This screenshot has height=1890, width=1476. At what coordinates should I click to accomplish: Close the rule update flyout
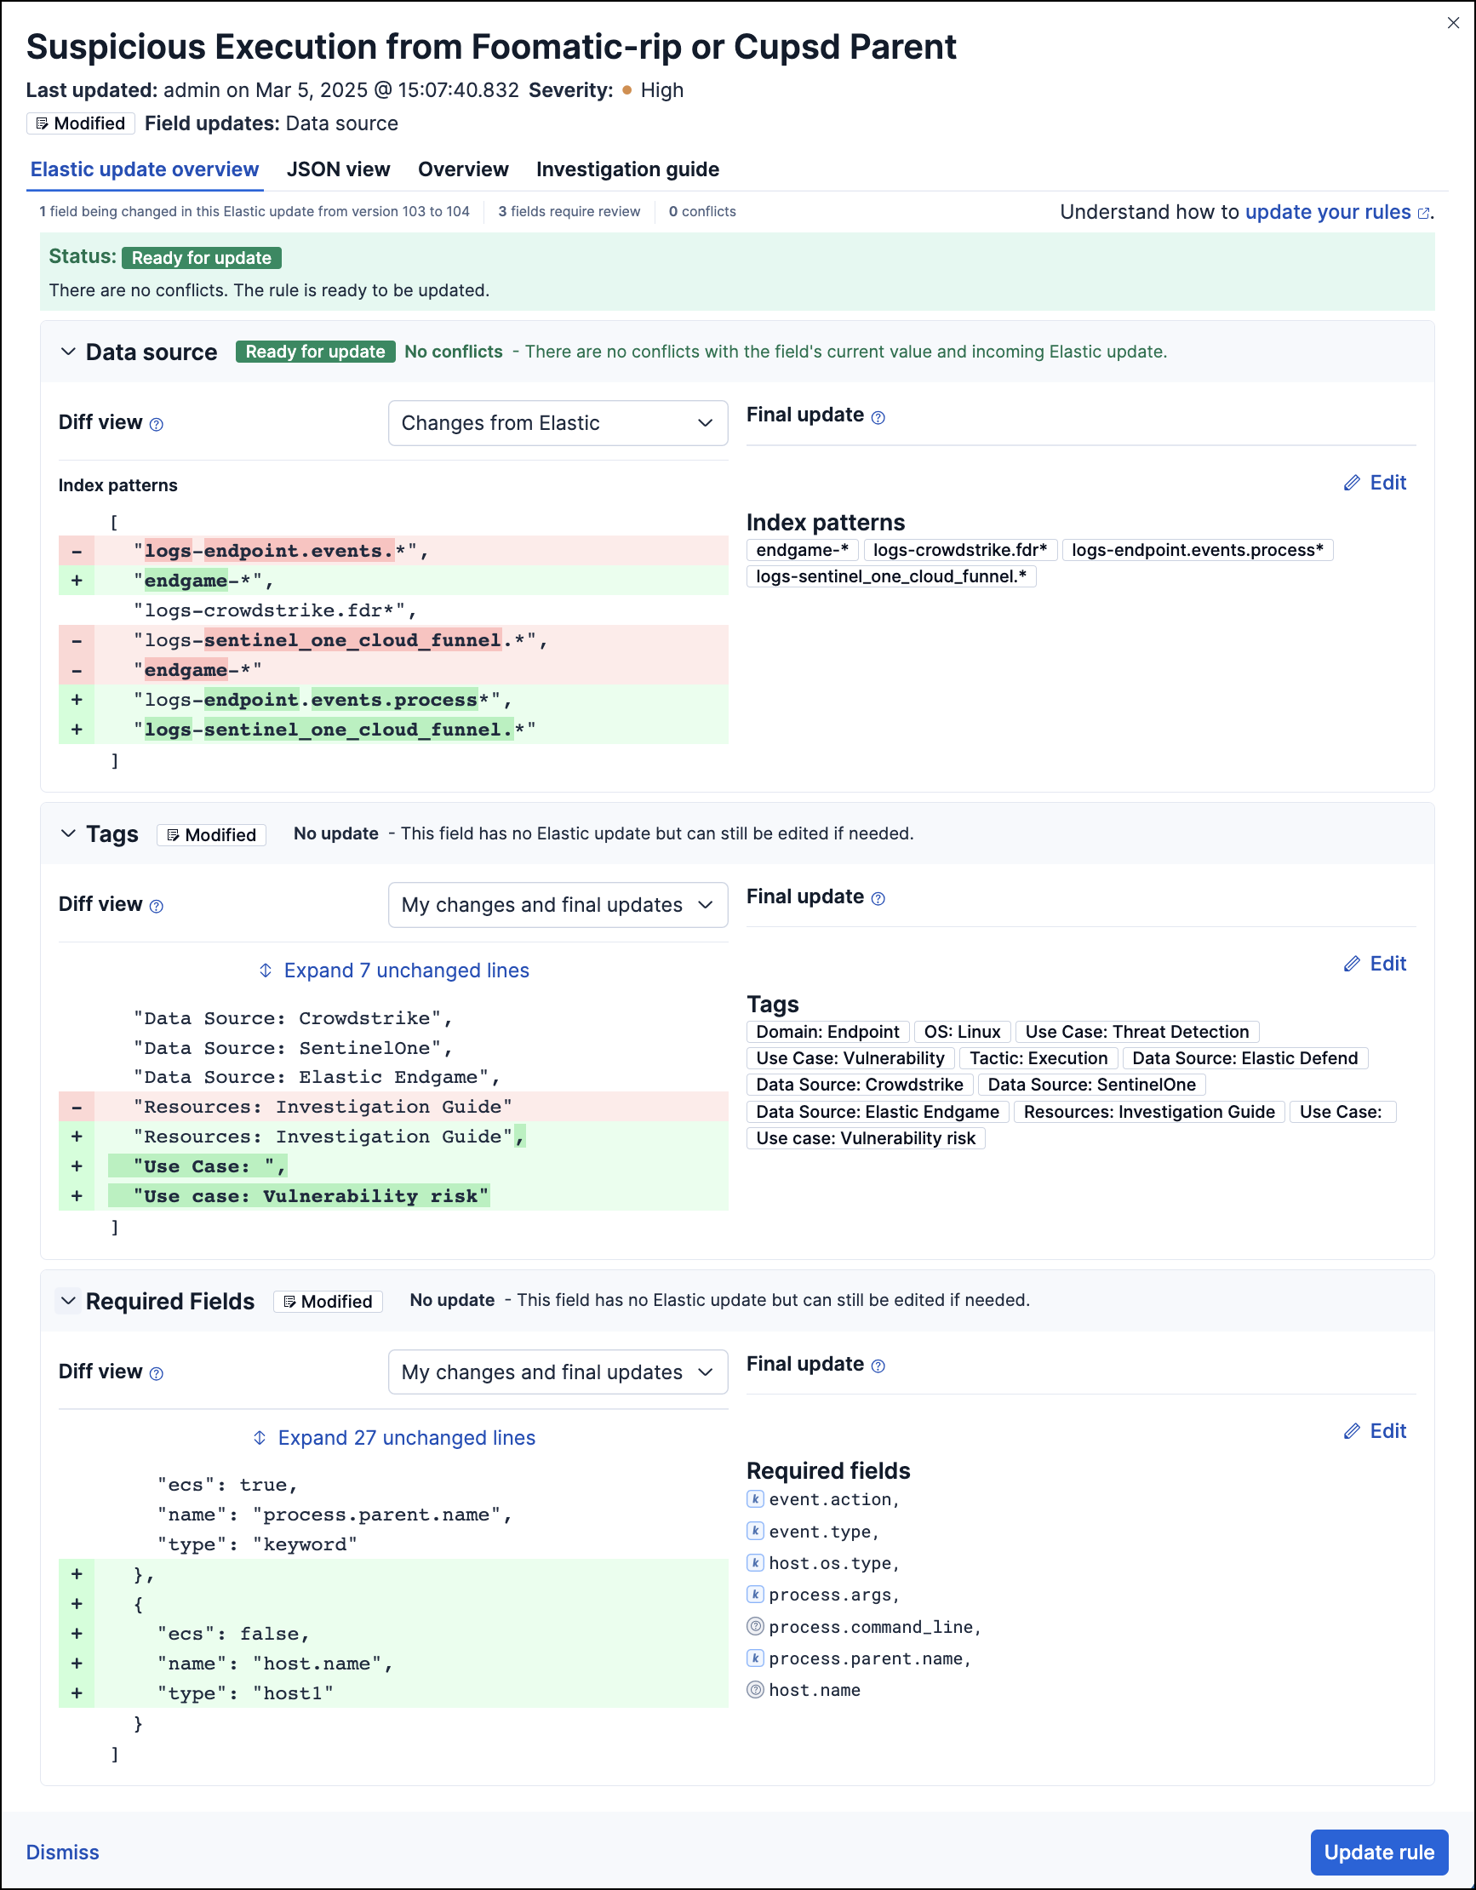(x=1454, y=22)
